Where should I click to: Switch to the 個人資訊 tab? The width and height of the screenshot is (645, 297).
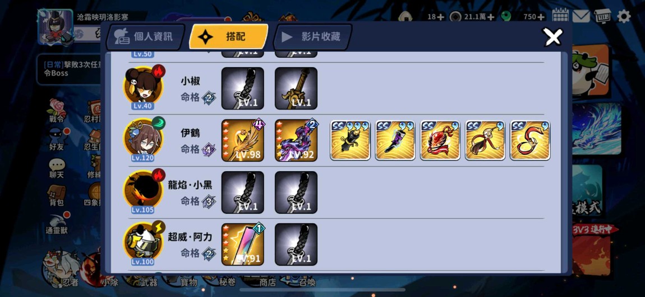pyautogui.click(x=144, y=37)
